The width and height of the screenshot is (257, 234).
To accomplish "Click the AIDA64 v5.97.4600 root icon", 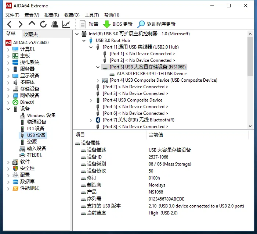I will 8,43.
